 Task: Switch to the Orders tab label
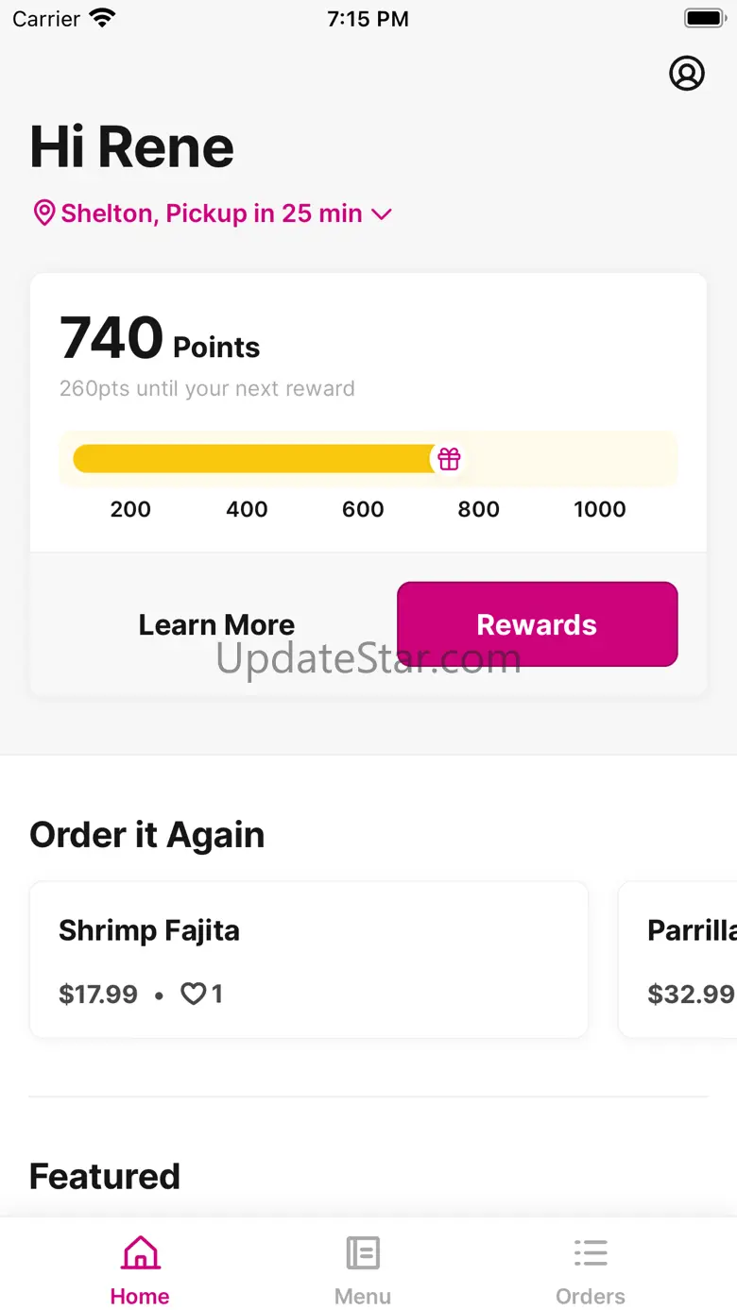tap(591, 1296)
